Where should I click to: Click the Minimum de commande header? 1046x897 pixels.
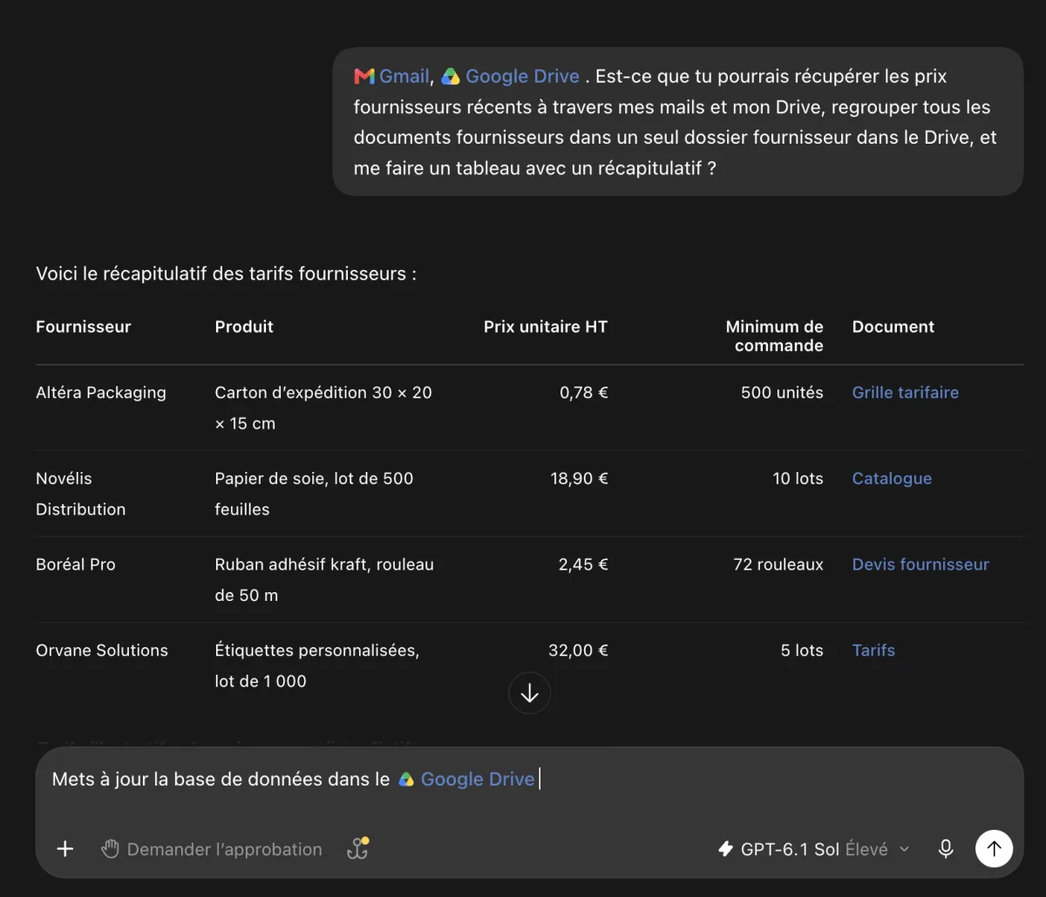coord(775,336)
